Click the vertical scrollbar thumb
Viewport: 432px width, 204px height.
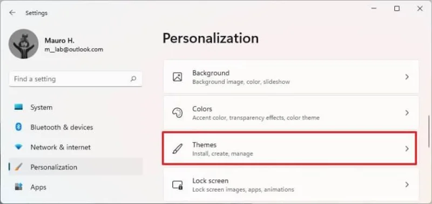(x=429, y=131)
